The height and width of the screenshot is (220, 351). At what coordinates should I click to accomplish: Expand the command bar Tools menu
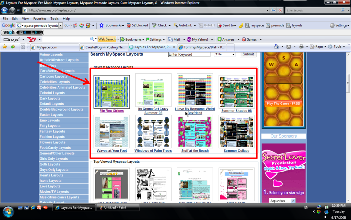[x=337, y=47]
